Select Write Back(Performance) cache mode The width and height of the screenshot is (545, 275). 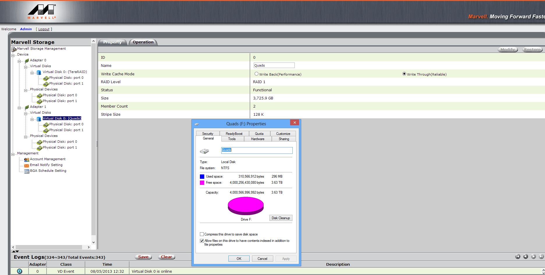(256, 74)
